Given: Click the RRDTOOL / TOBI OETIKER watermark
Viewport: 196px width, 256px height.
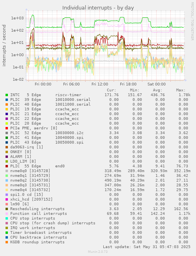Looking at the screenshot, I should [192, 21].
